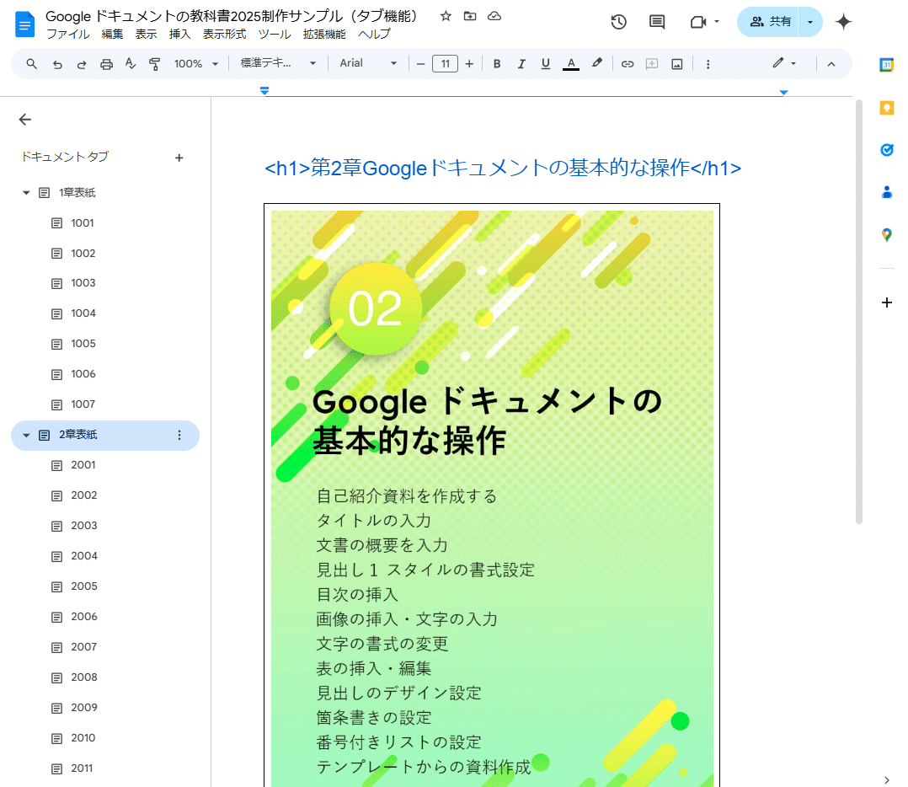Screen dimensions: 908x787
Task: Open Contacts side panel
Action: click(887, 192)
